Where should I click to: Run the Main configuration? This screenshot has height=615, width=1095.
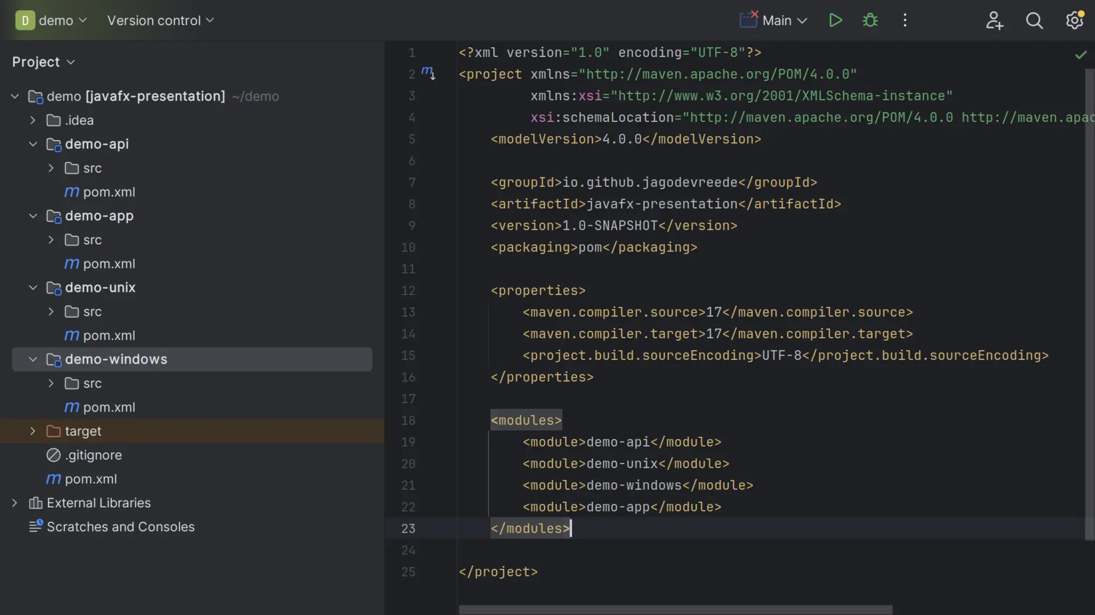tap(835, 20)
